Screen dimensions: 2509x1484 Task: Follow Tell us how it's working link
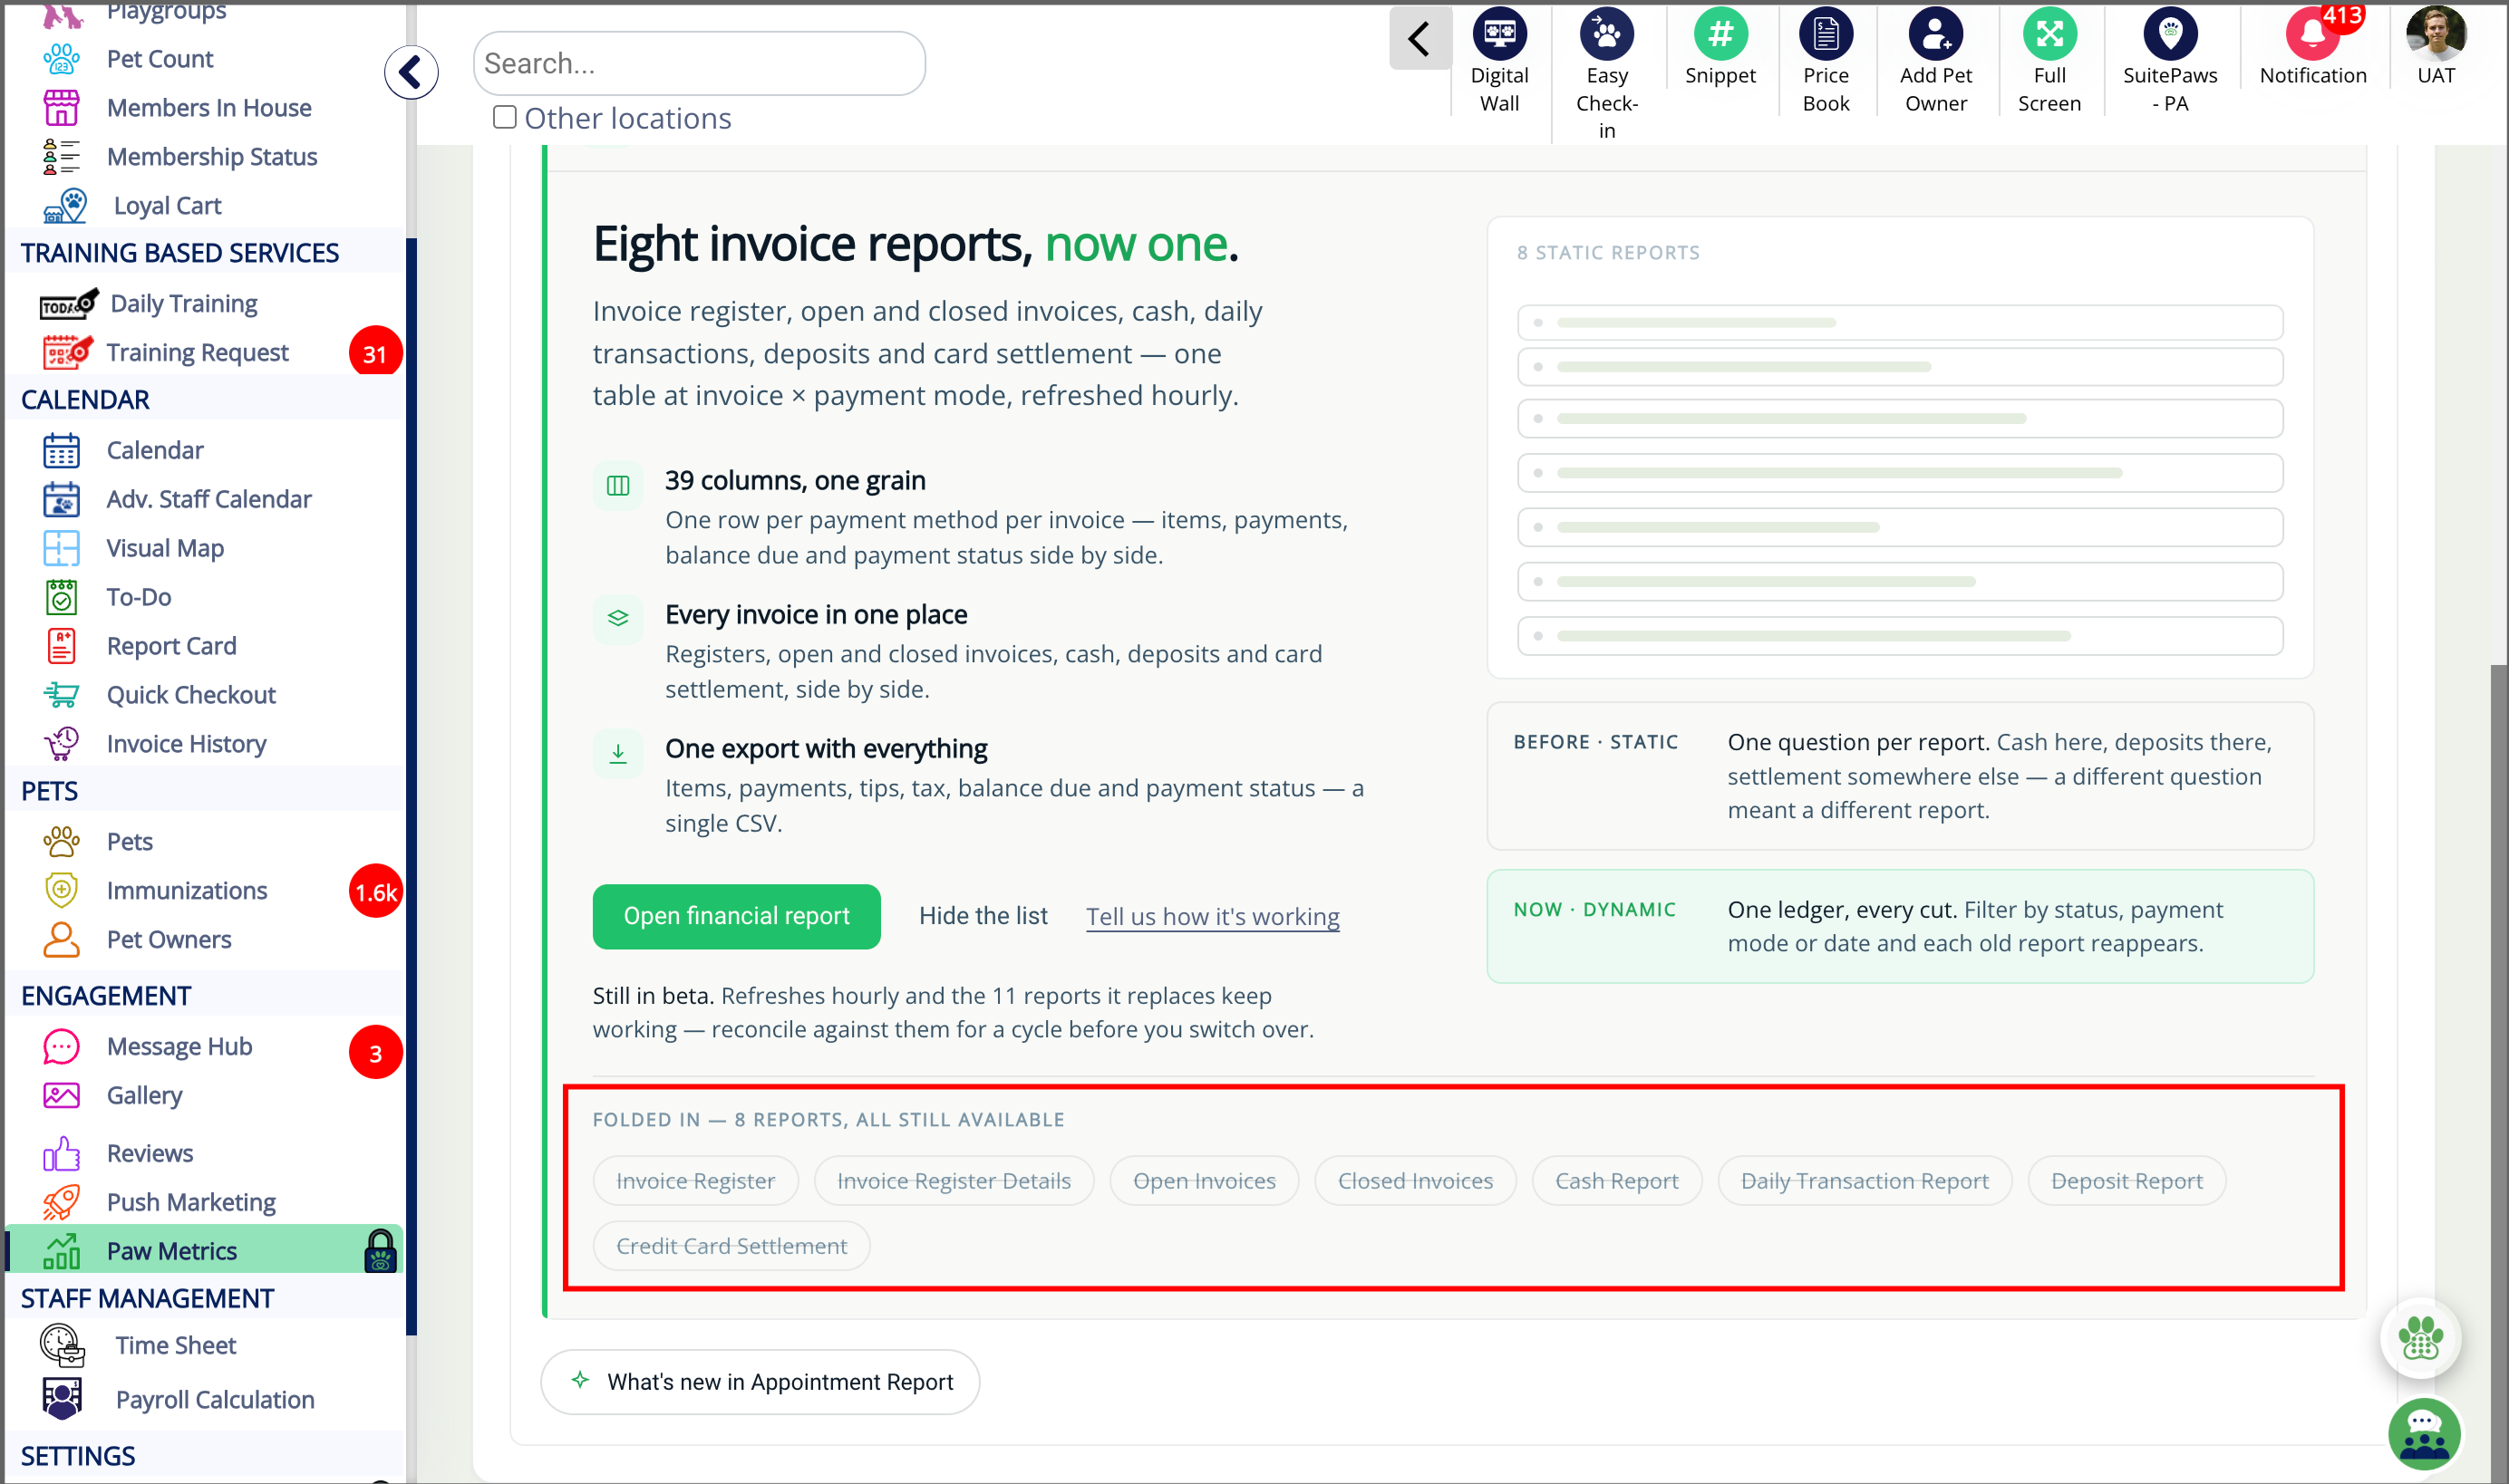[x=1213, y=916]
